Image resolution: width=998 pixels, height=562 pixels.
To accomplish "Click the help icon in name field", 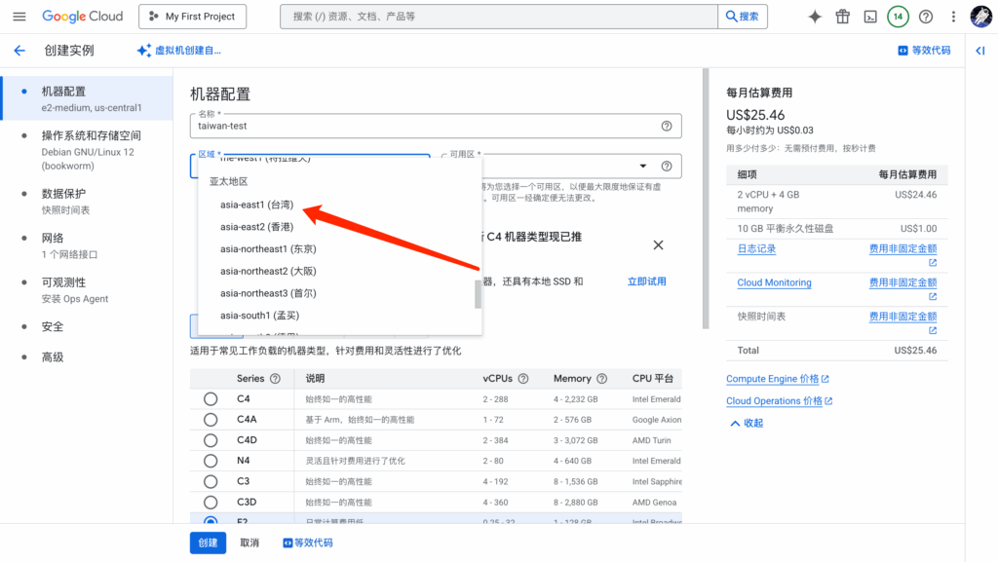I will [667, 126].
